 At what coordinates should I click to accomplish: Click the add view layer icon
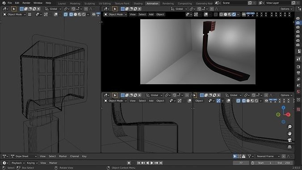click(294, 3)
